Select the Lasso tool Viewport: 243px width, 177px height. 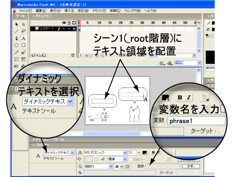(x=24, y=31)
